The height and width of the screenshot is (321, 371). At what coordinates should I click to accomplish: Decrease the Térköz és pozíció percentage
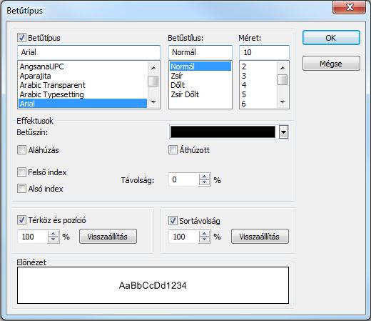point(54,239)
